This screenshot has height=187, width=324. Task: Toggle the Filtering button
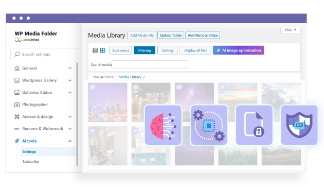145,50
